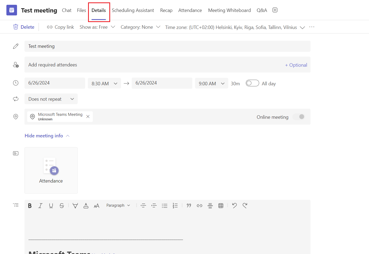Create a bulleted list

pos(164,205)
